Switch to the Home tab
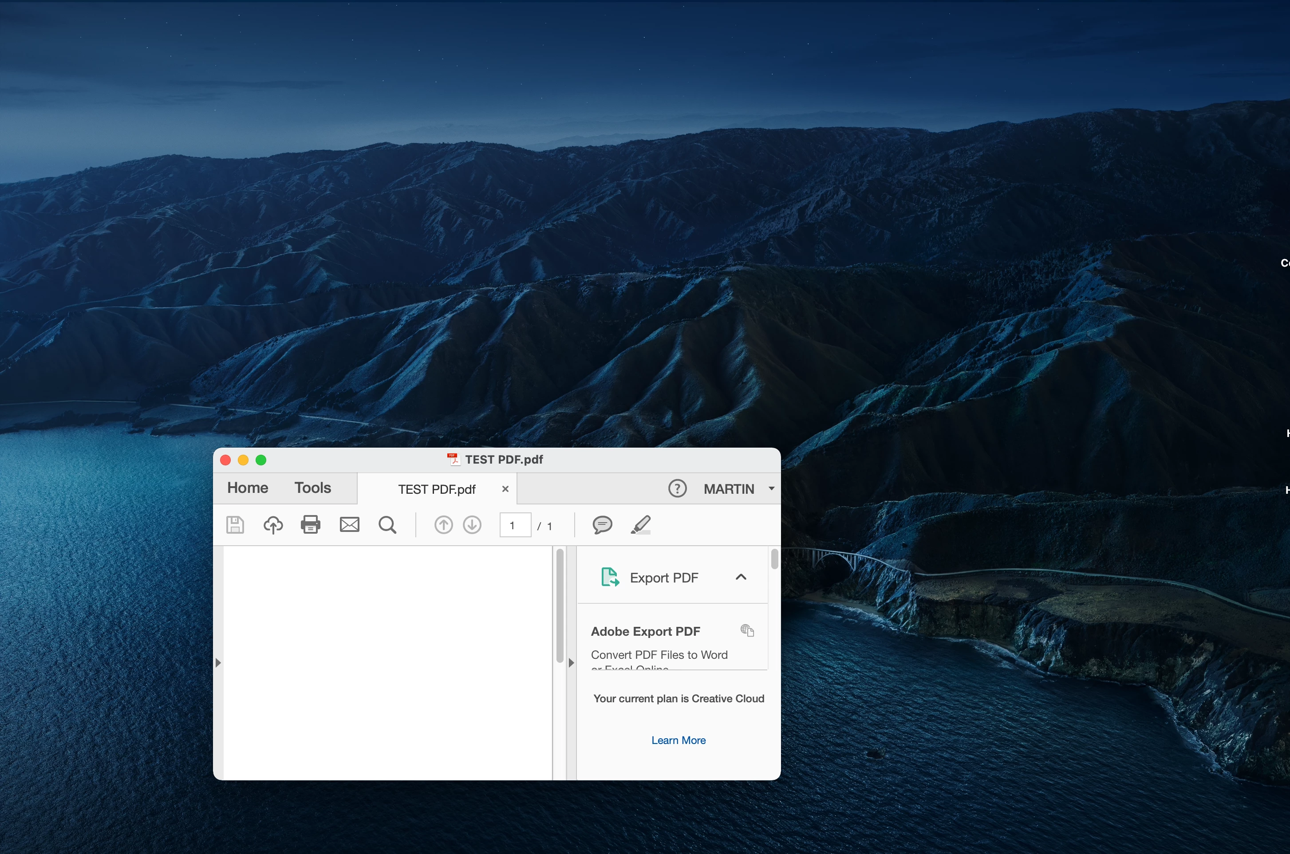Screen dimensions: 1290x854 (247, 488)
